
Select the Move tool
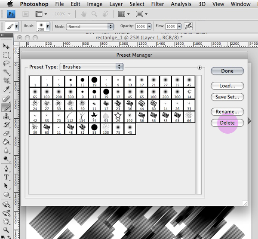(x=6, y=46)
